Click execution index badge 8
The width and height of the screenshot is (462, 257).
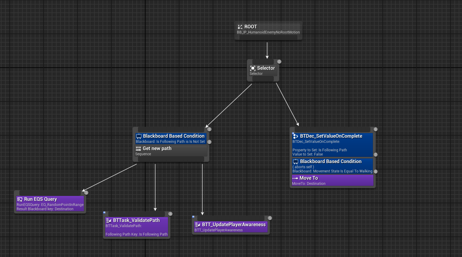[375, 172]
